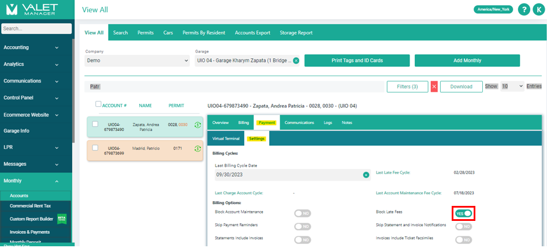Clear the Last Billing Cycle Date field
The height and width of the screenshot is (248, 547).
pos(366,175)
